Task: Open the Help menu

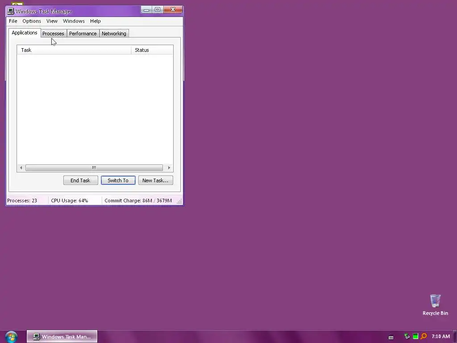Action: click(96, 21)
